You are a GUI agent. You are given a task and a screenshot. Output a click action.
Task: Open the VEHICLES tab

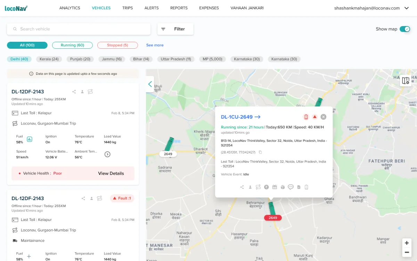(101, 8)
